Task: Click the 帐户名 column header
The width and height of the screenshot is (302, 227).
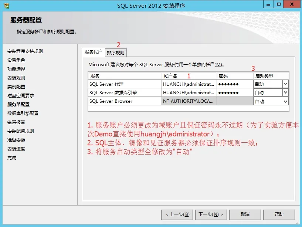Action: click(x=189, y=76)
